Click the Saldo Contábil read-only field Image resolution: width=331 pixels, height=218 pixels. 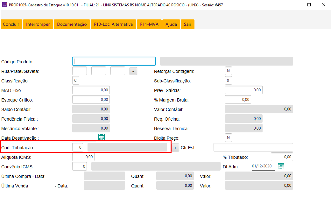(91, 109)
